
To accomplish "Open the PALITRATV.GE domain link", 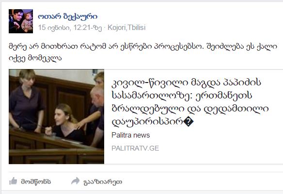I will pyautogui.click(x=135, y=148).
